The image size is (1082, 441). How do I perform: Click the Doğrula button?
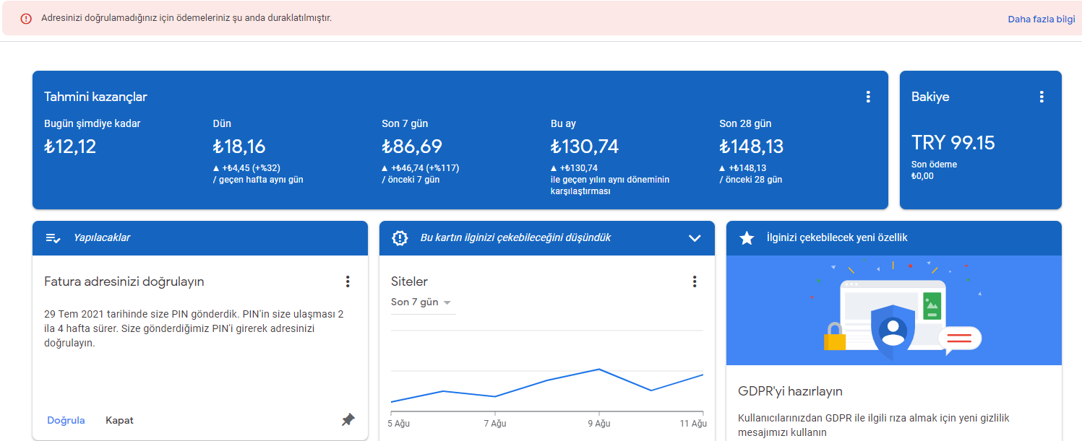66,420
